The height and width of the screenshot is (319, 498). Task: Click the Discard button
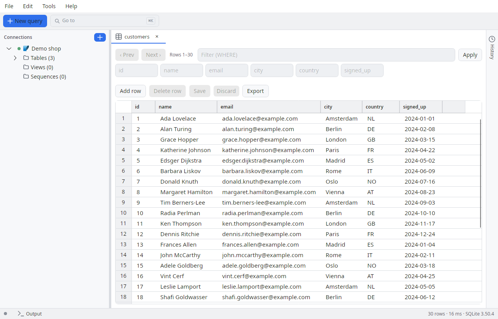click(226, 91)
